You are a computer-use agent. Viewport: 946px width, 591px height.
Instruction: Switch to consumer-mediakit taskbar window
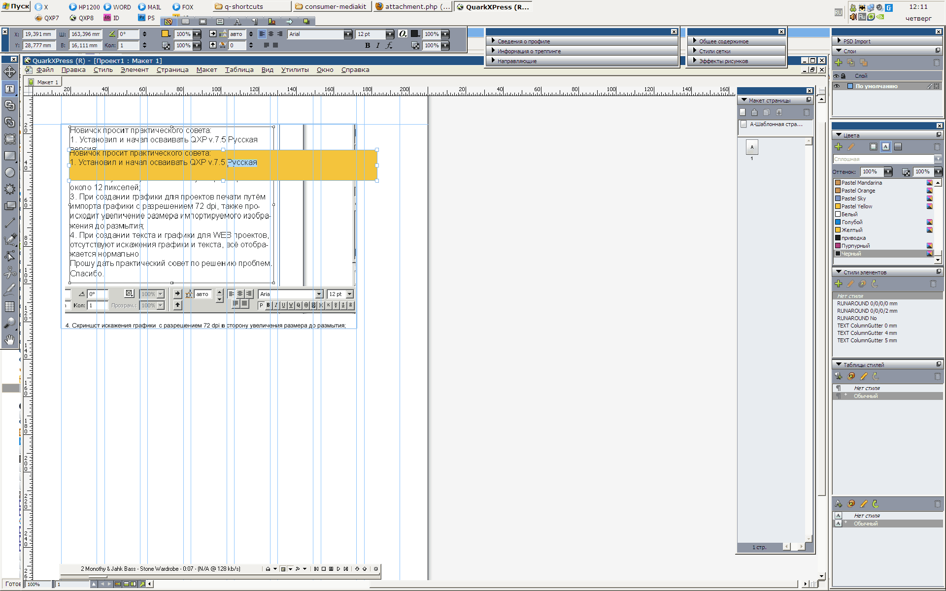pos(332,6)
